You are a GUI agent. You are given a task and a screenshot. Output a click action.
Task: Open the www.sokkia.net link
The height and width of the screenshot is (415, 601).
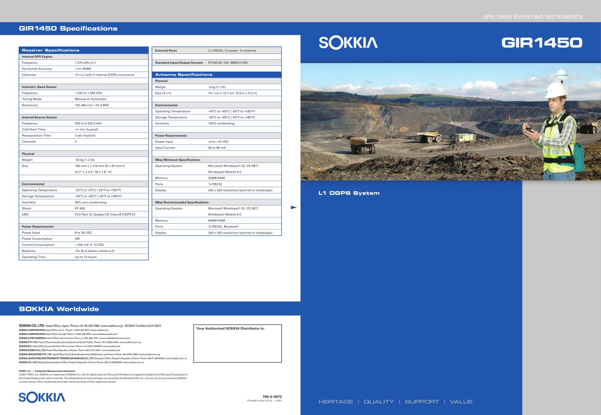[x=112, y=346]
